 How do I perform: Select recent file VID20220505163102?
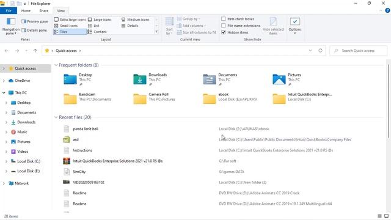pos(89,182)
